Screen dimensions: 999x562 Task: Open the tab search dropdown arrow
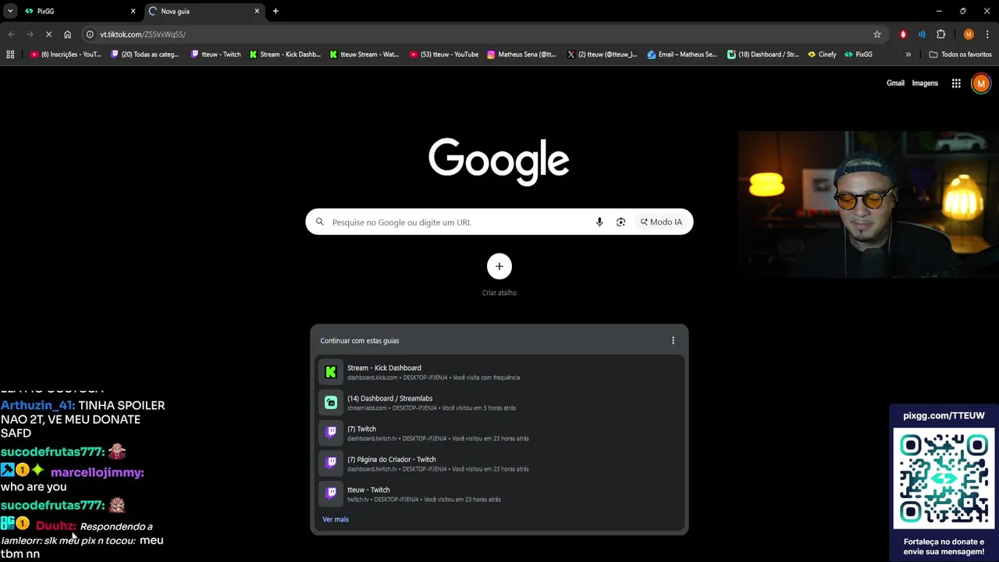coord(10,11)
